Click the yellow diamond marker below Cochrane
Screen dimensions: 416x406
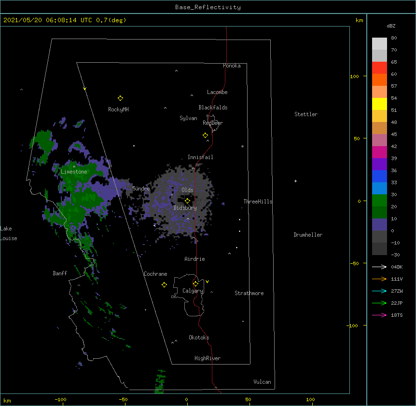click(x=164, y=284)
